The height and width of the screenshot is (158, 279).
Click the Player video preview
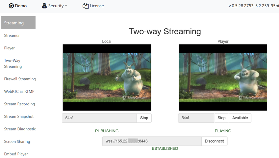(x=223, y=77)
